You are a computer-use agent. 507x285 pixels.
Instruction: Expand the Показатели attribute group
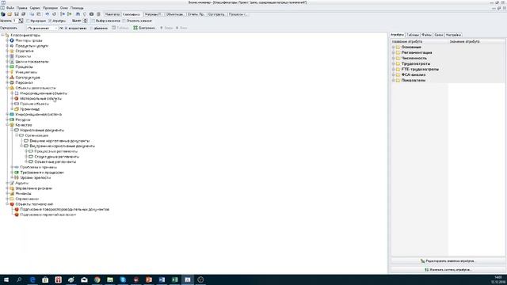tap(394, 80)
